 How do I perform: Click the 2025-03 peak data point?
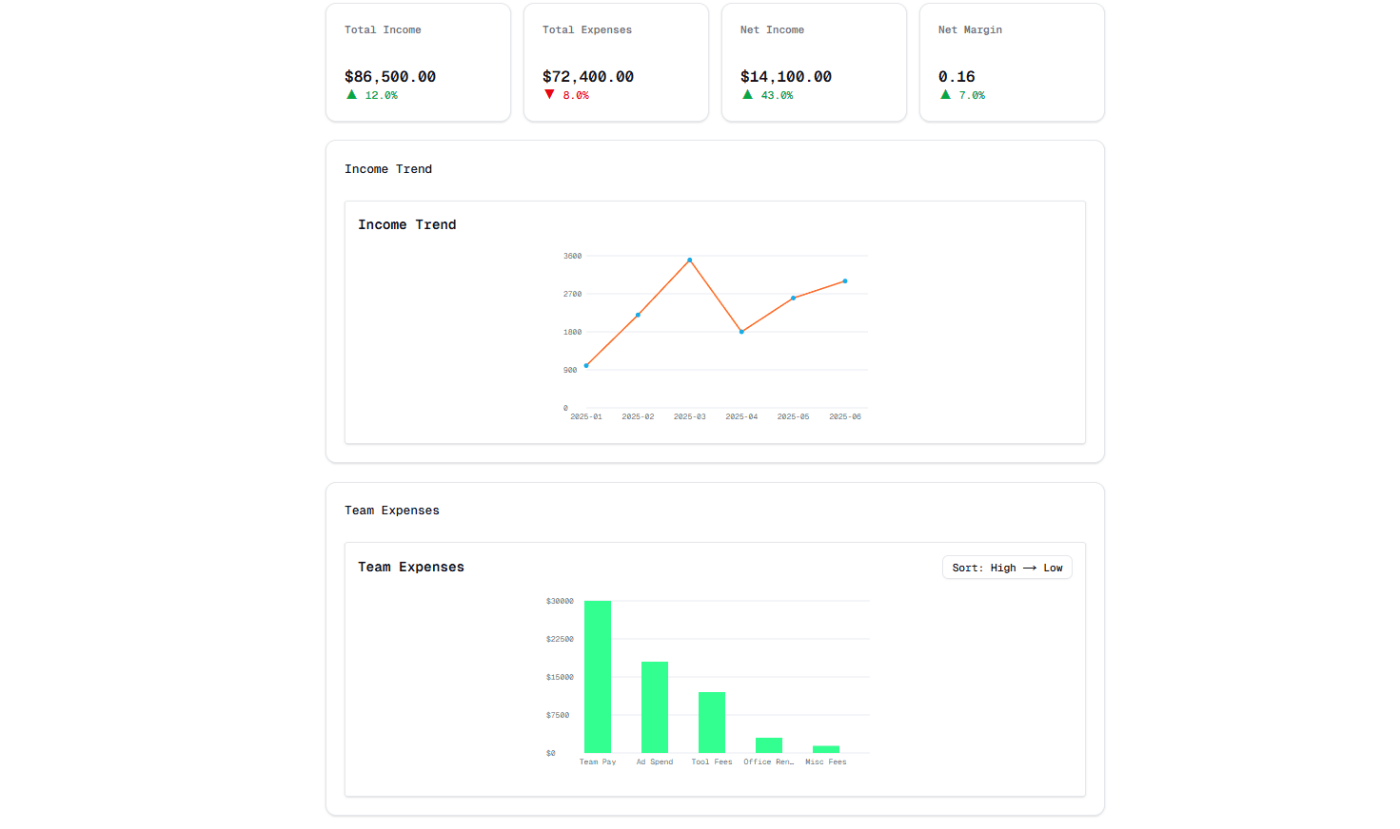(x=690, y=260)
